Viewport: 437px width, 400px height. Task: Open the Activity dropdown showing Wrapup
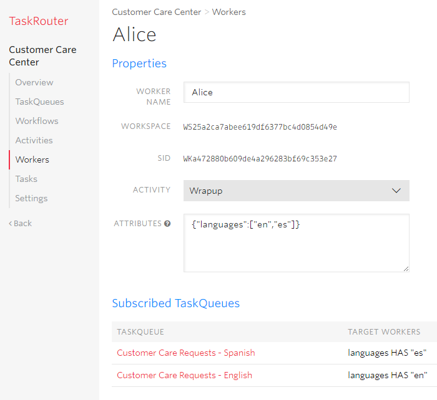(x=297, y=191)
